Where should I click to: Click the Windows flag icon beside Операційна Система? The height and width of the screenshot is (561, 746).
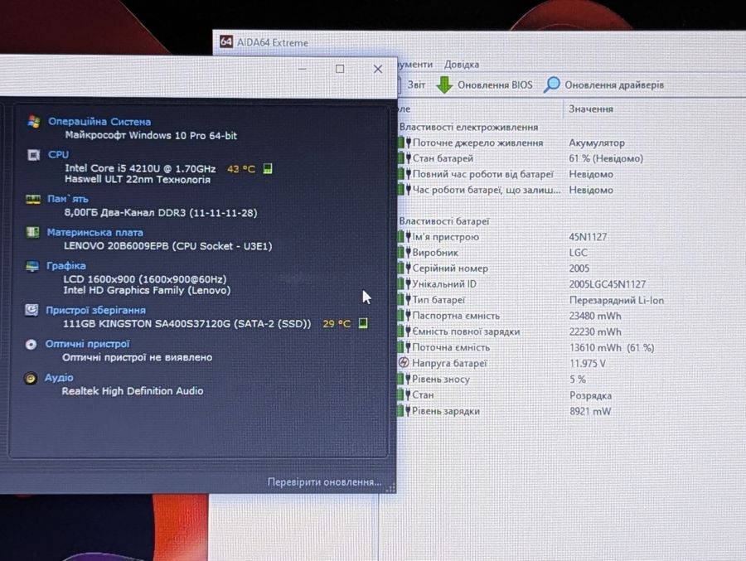tap(34, 121)
